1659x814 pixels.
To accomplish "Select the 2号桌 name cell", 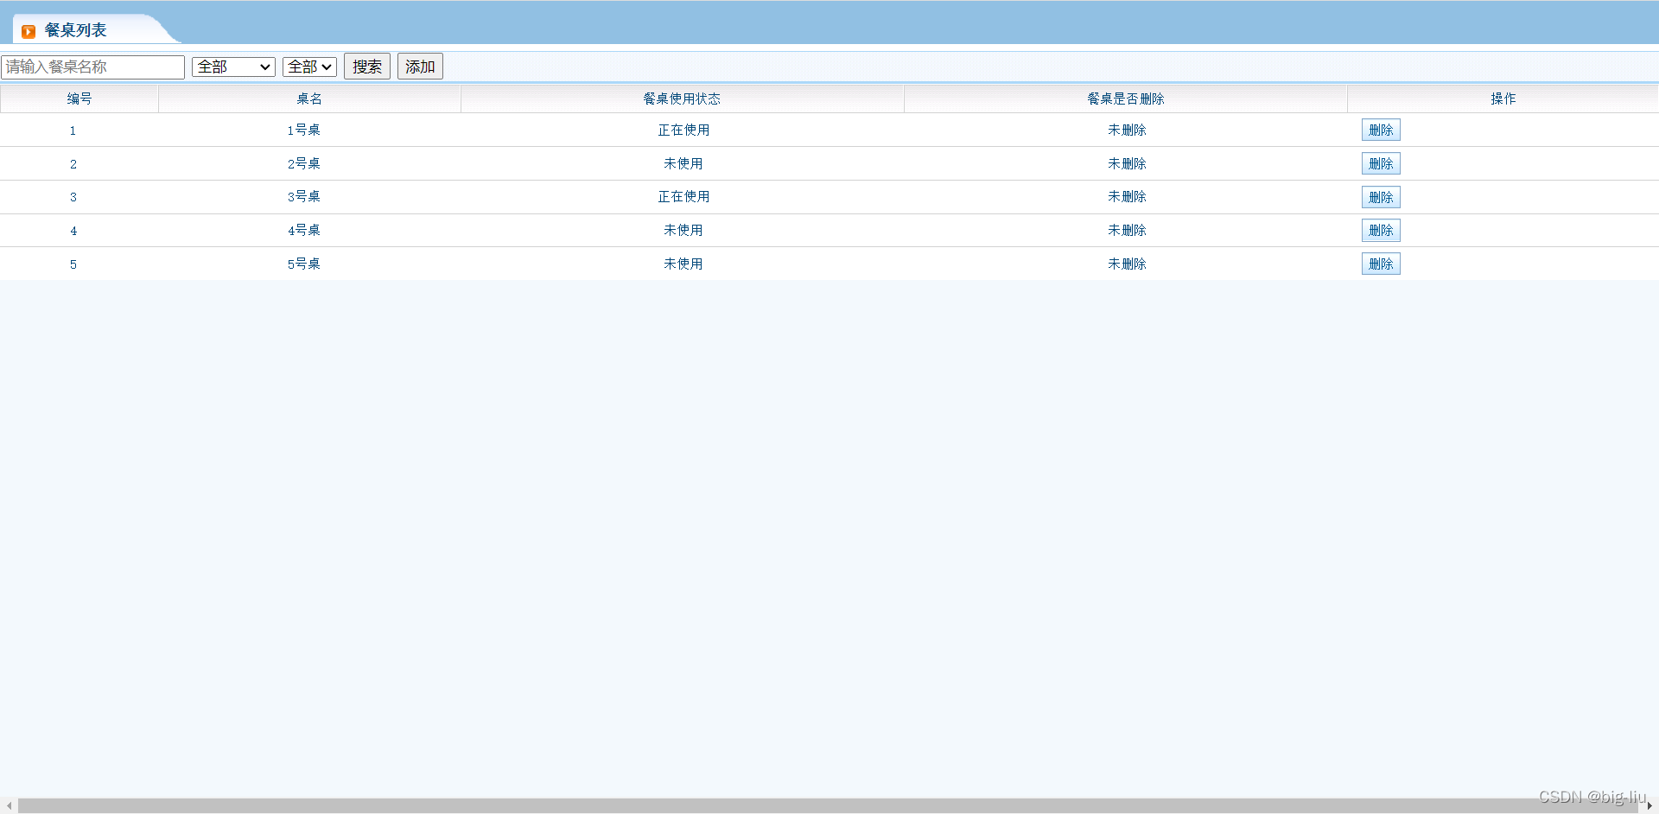I will point(304,163).
